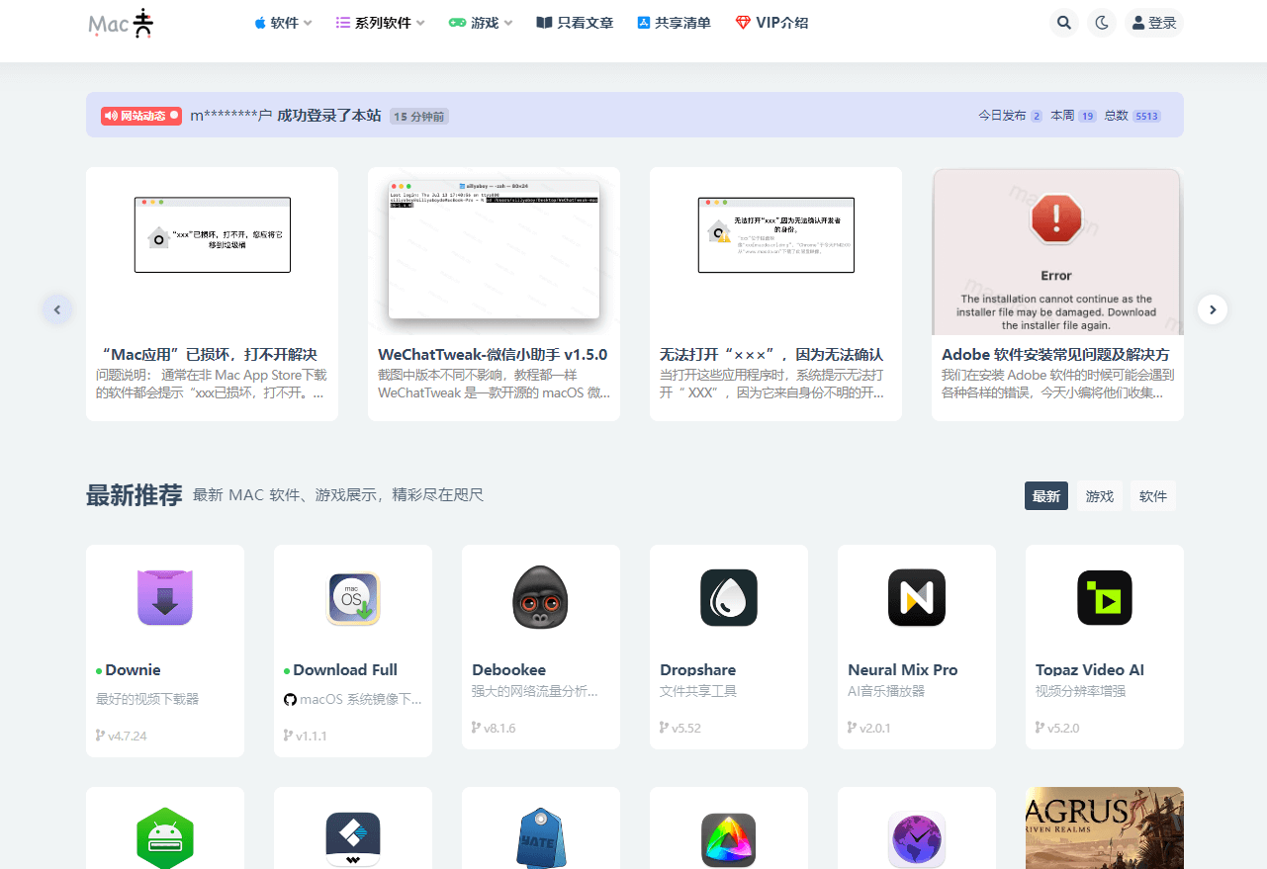Click the Mac site logo
Viewport: 1267px width, 869px height.
coord(121,23)
